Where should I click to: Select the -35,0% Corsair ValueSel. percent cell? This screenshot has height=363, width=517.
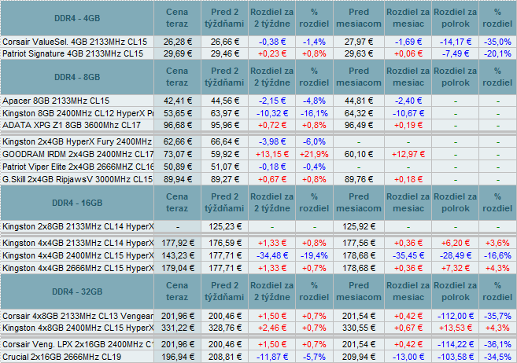[x=497, y=42]
